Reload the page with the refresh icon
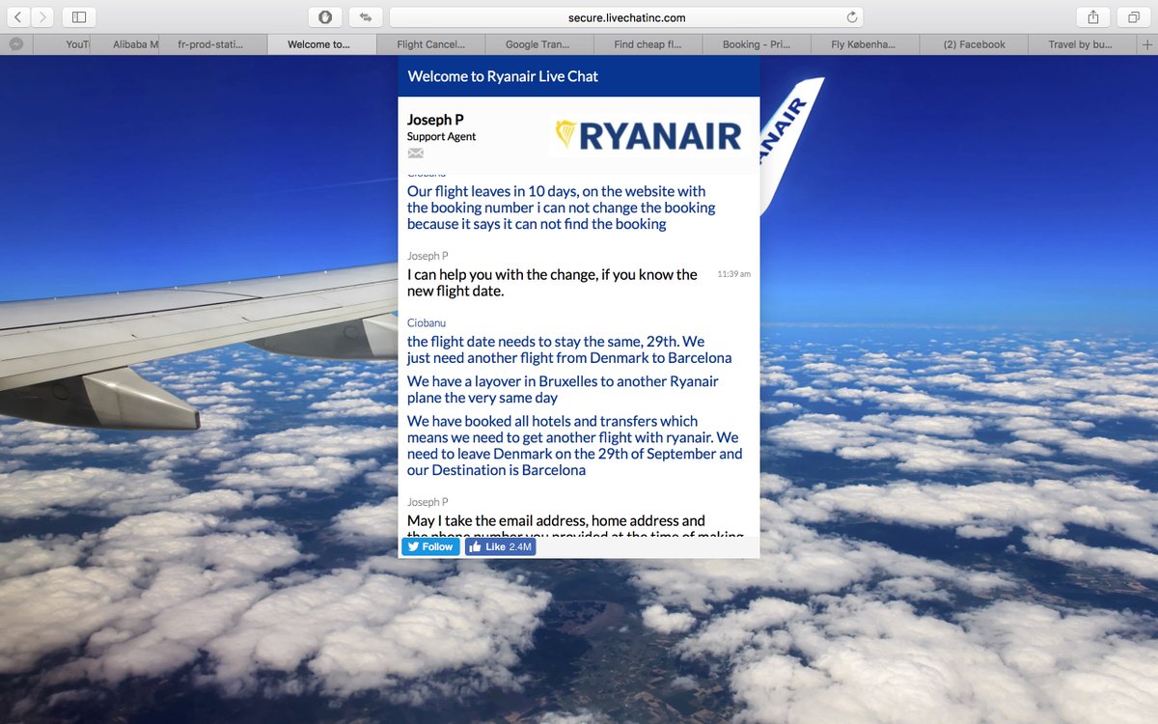This screenshot has width=1158, height=724. pos(851,16)
